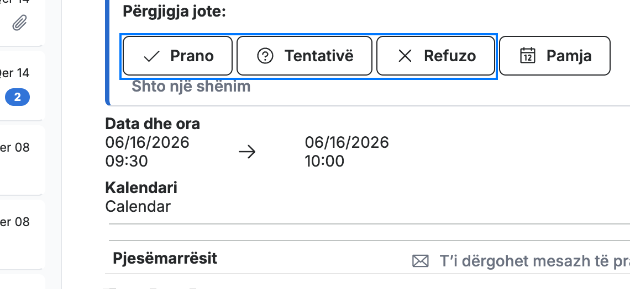
Task: Select the end date above 10:00
Action: click(347, 142)
